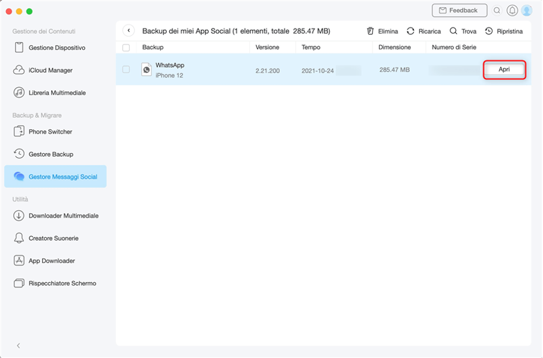
Task: Tick the WhatsApp backup row checkbox
Action: [x=126, y=70]
